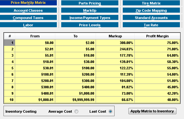Click the From cell $30.01

tap(35, 68)
